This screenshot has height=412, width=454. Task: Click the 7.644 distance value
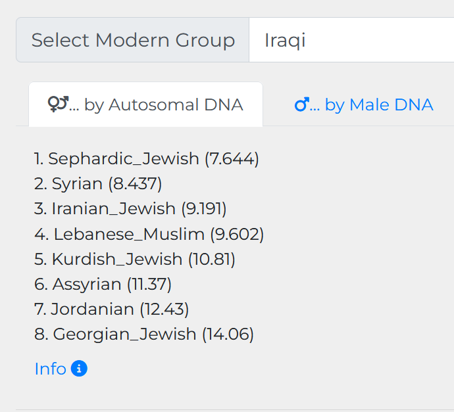[232, 159]
